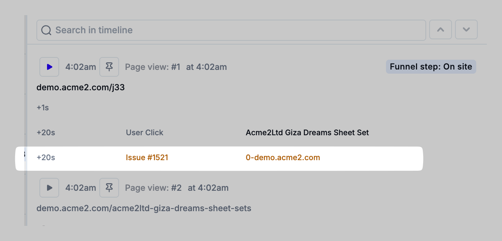Select Page view: #2 label
The height and width of the screenshot is (241, 502).
coord(153,188)
